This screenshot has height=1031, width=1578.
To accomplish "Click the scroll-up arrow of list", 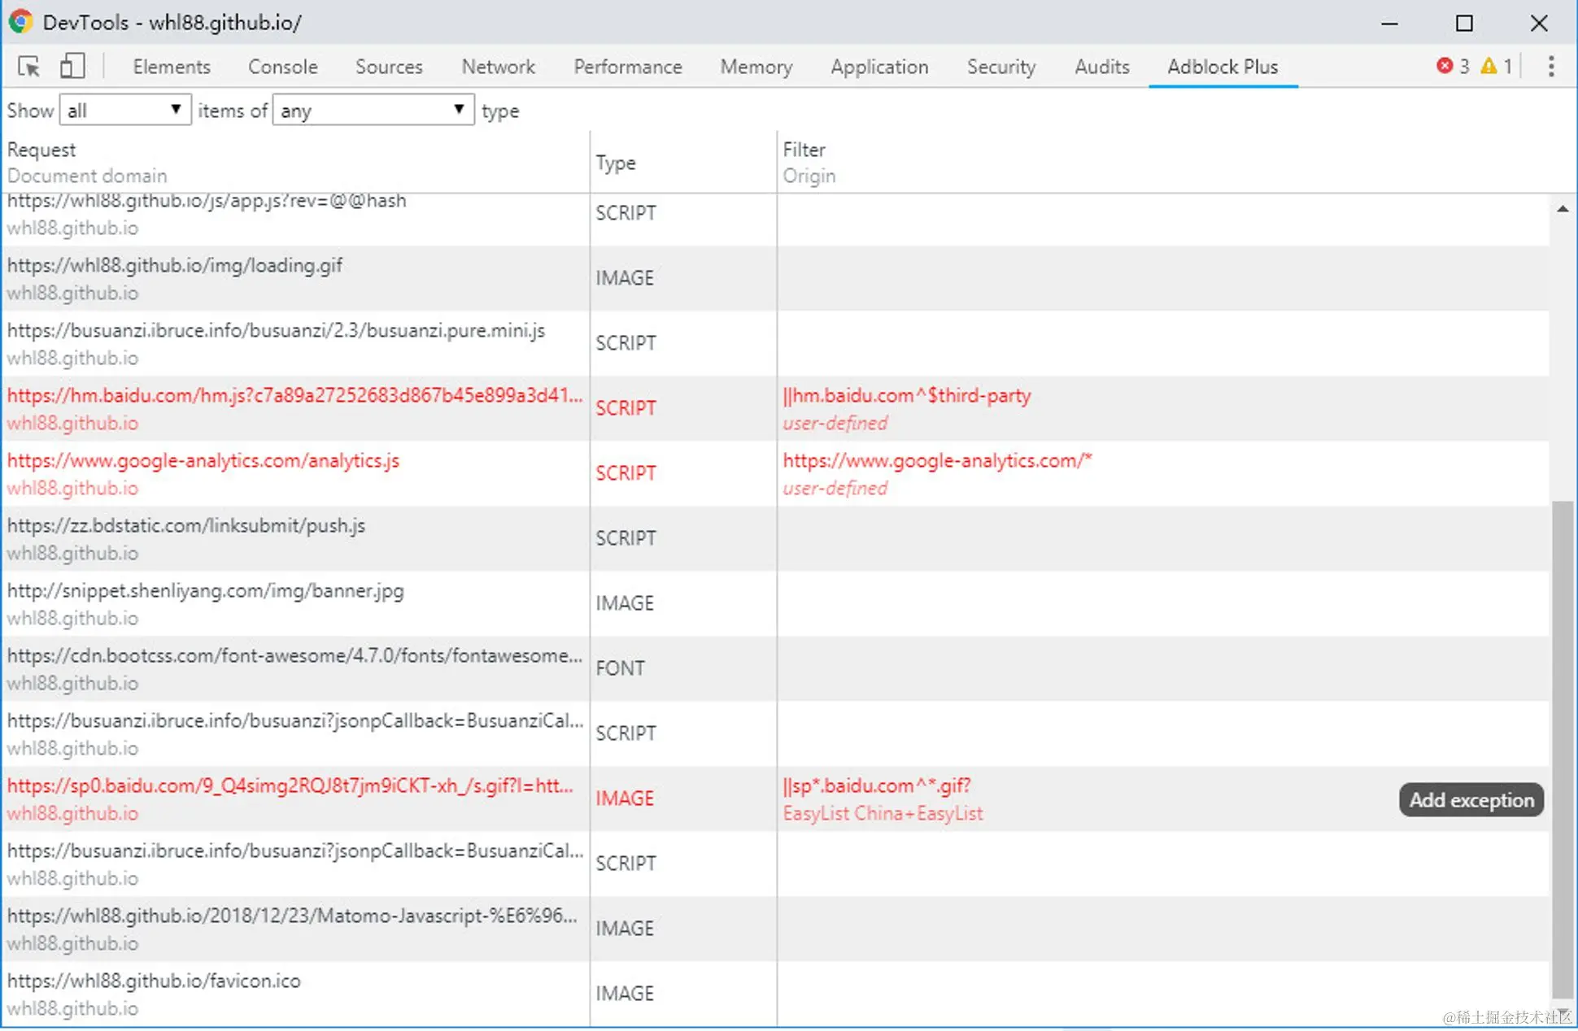I will (1563, 209).
